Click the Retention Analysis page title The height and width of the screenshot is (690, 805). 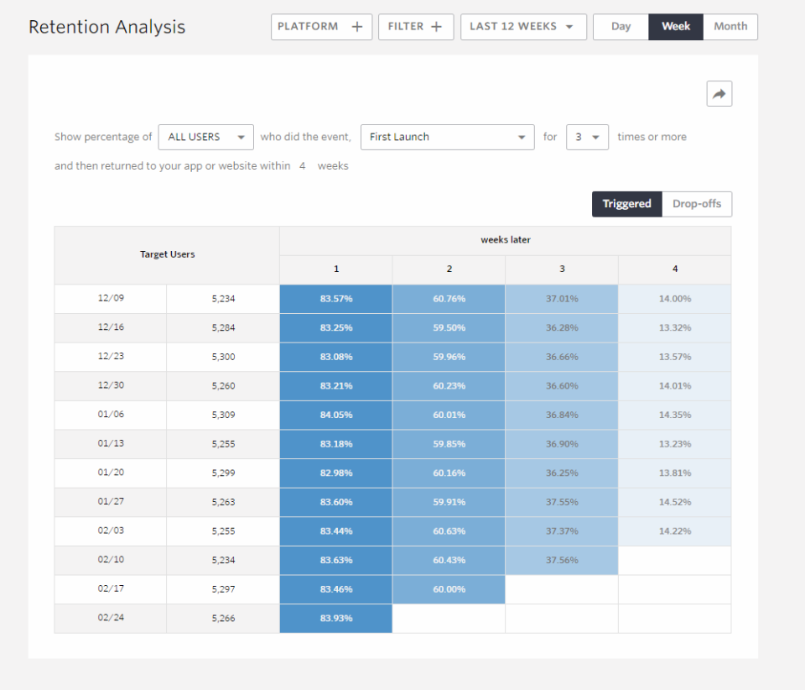[x=106, y=27]
